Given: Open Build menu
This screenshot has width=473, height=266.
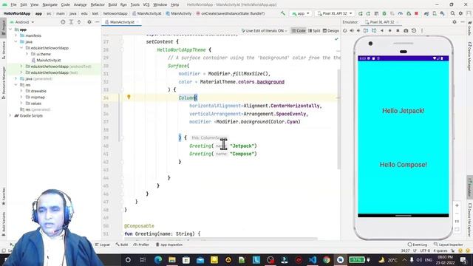Looking at the screenshot, I should 112,4.
